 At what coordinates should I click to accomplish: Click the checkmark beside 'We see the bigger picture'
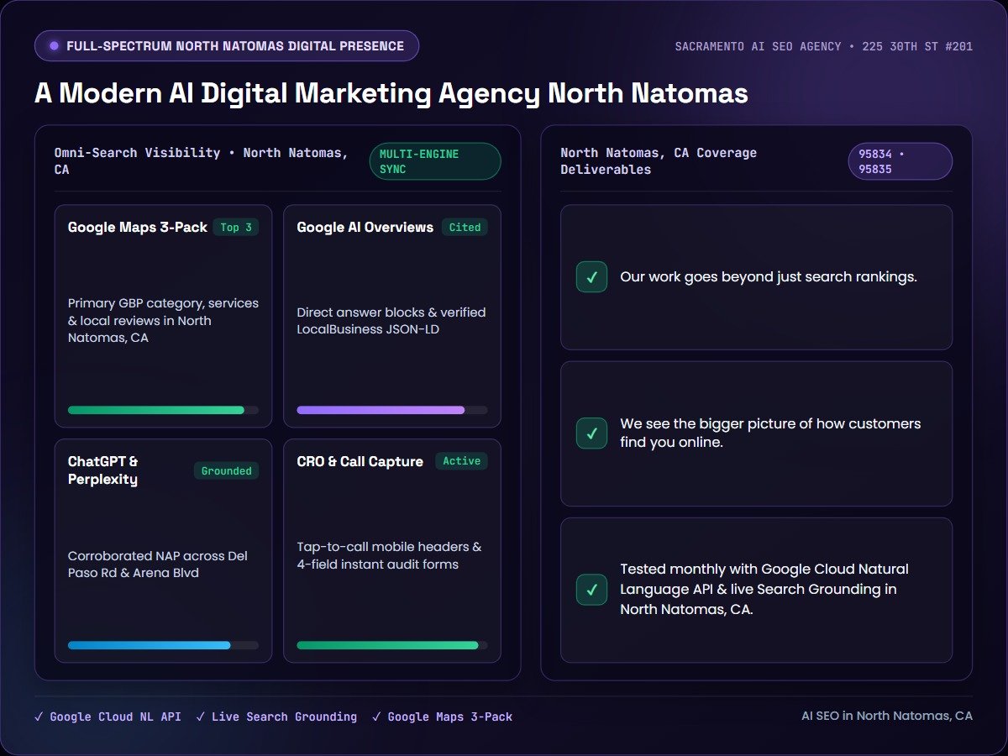592,433
